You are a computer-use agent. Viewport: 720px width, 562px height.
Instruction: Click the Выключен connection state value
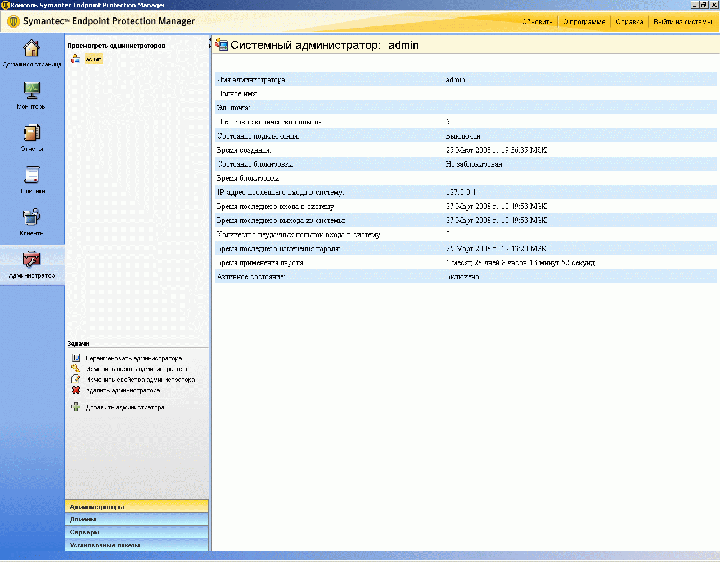(x=463, y=136)
